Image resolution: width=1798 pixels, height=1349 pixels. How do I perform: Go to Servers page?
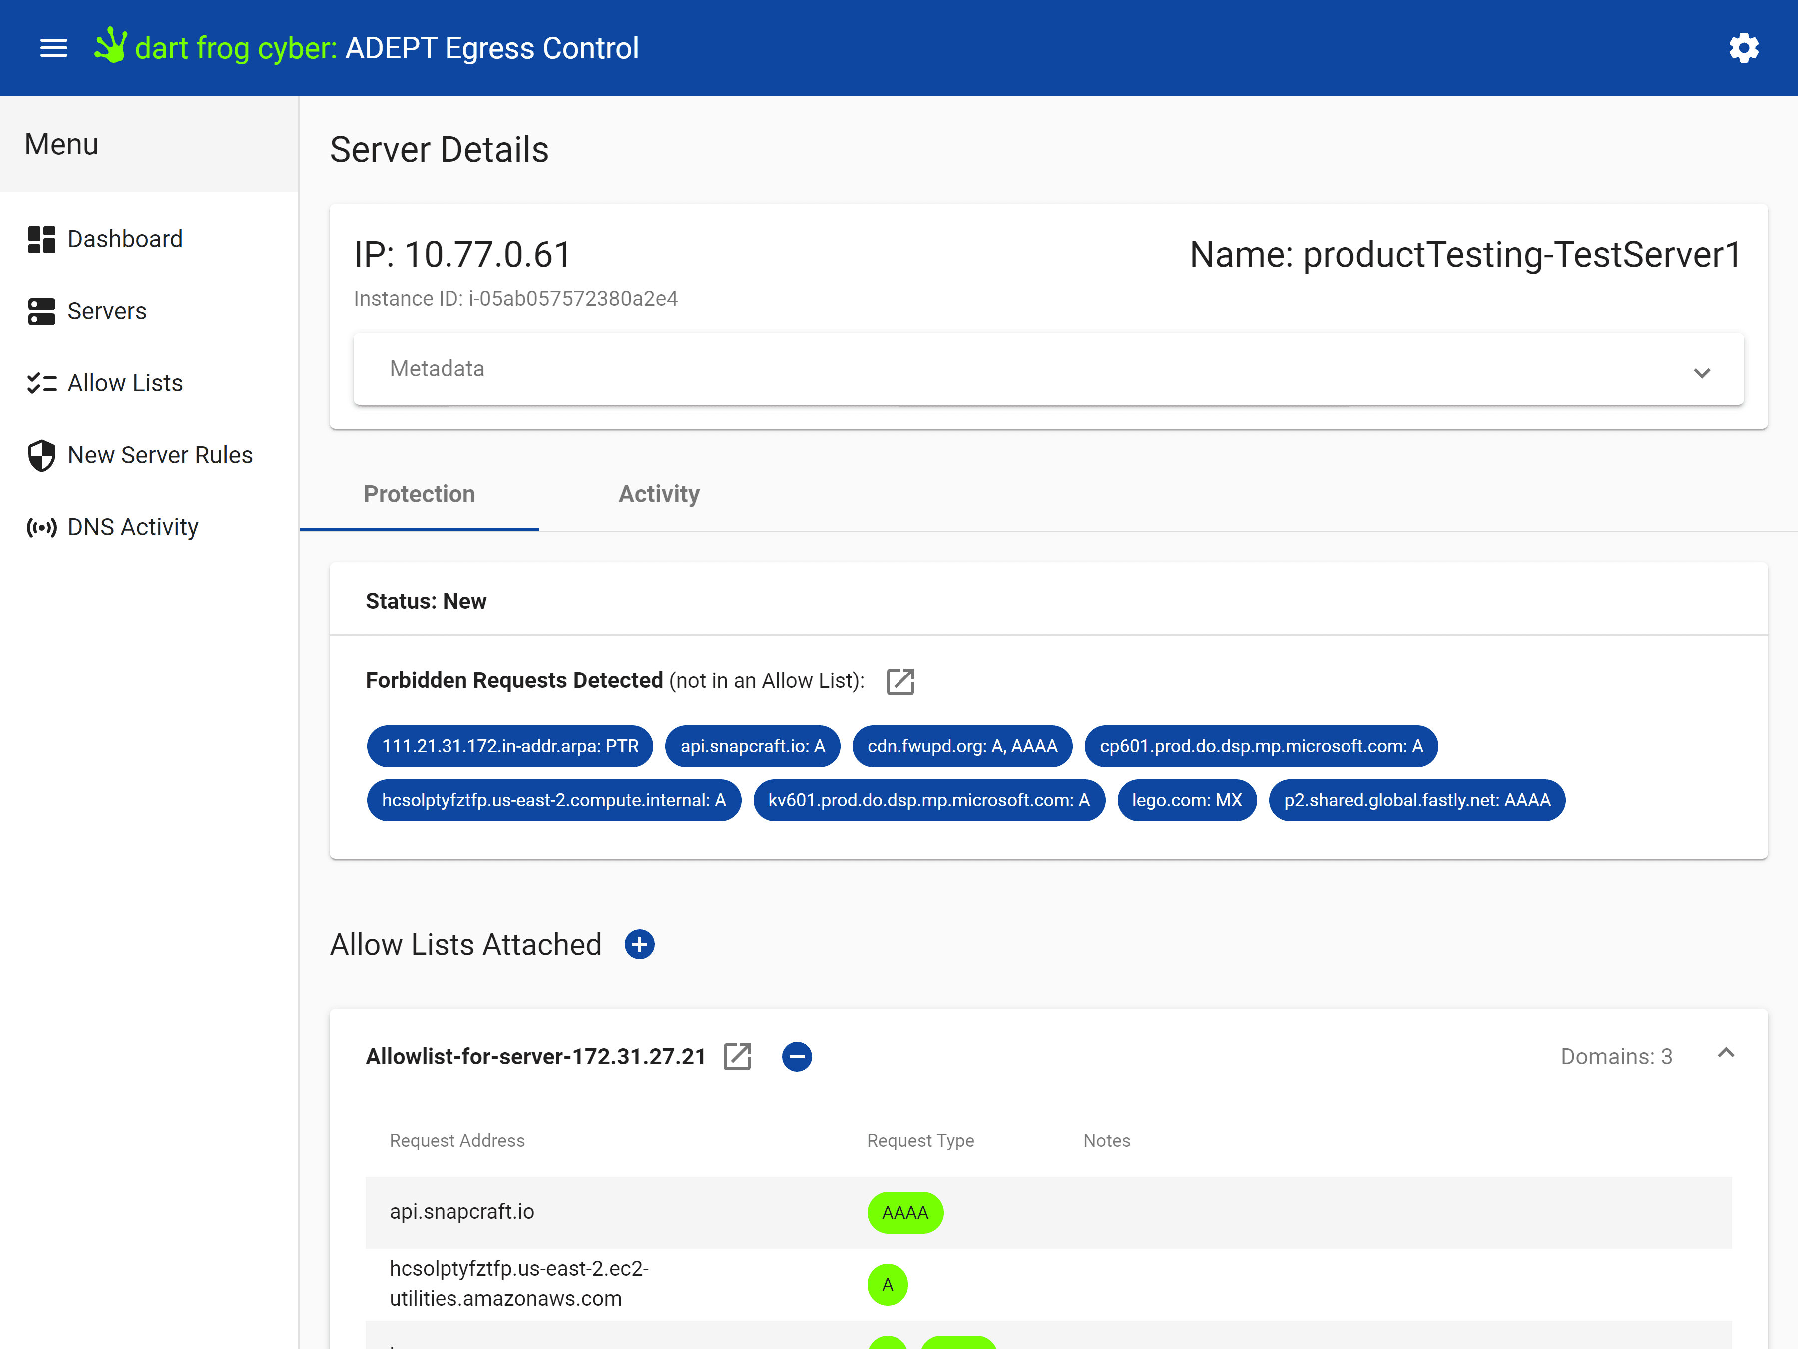click(106, 311)
